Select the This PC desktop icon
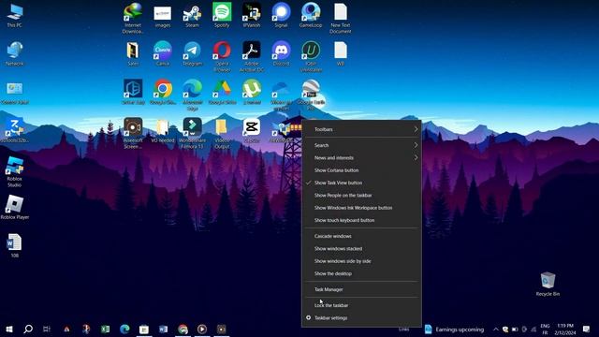The width and height of the screenshot is (599, 337). (x=15, y=15)
